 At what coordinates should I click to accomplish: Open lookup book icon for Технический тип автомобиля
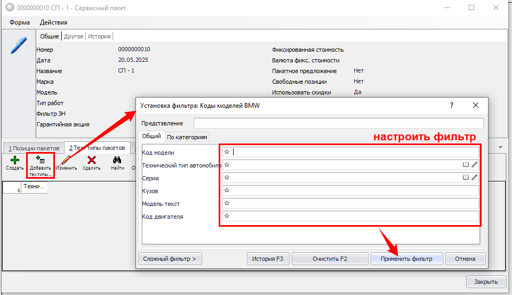pos(466,165)
